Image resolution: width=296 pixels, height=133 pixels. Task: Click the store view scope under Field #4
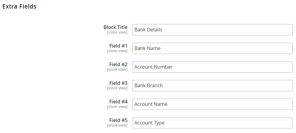tap(117, 107)
